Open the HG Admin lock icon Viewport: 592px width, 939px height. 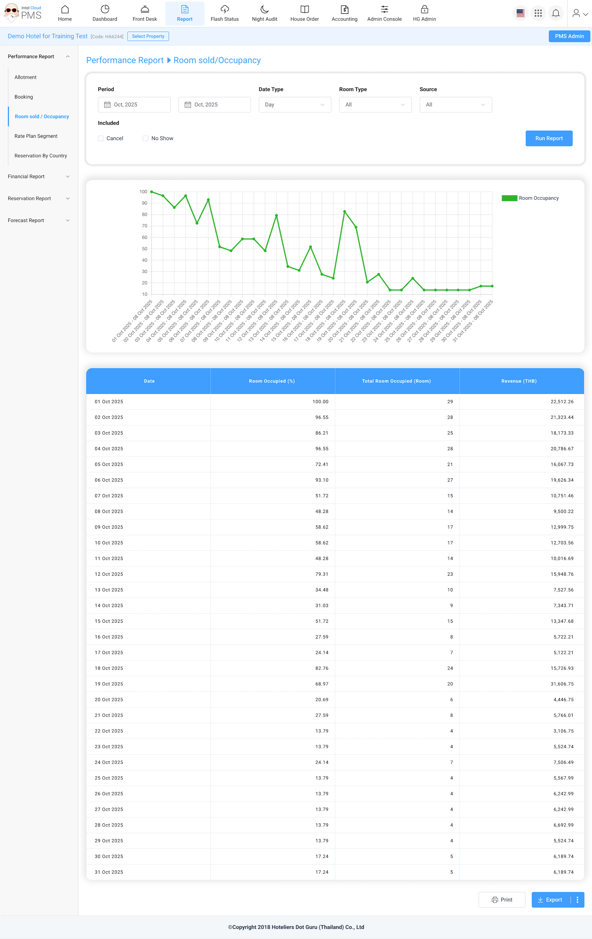tap(424, 9)
